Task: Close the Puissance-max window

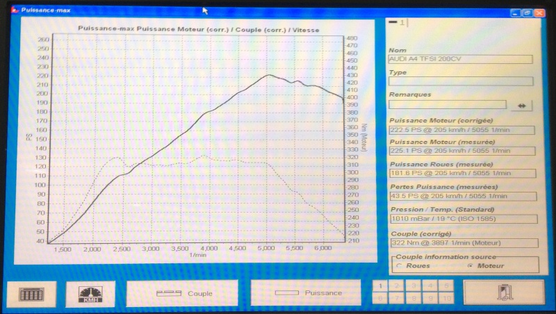Action: click(540, 12)
